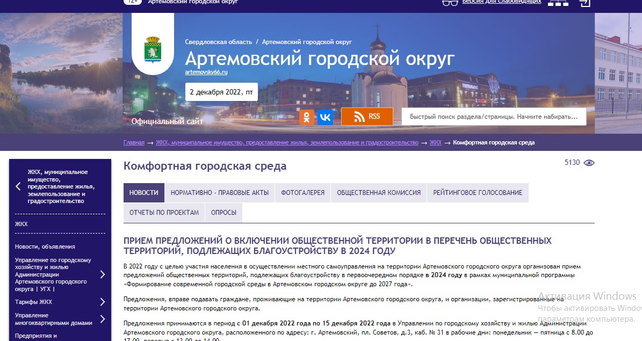Open the ОПРОСЫ tab
The image size is (642, 341).
[x=224, y=212]
